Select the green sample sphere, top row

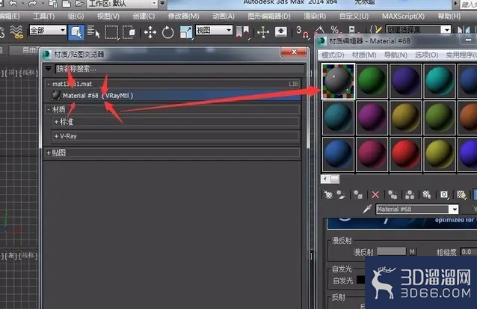point(372,82)
